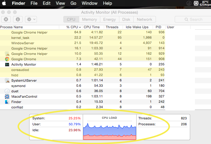Click the SystemUIServer process icon

[7, 80]
